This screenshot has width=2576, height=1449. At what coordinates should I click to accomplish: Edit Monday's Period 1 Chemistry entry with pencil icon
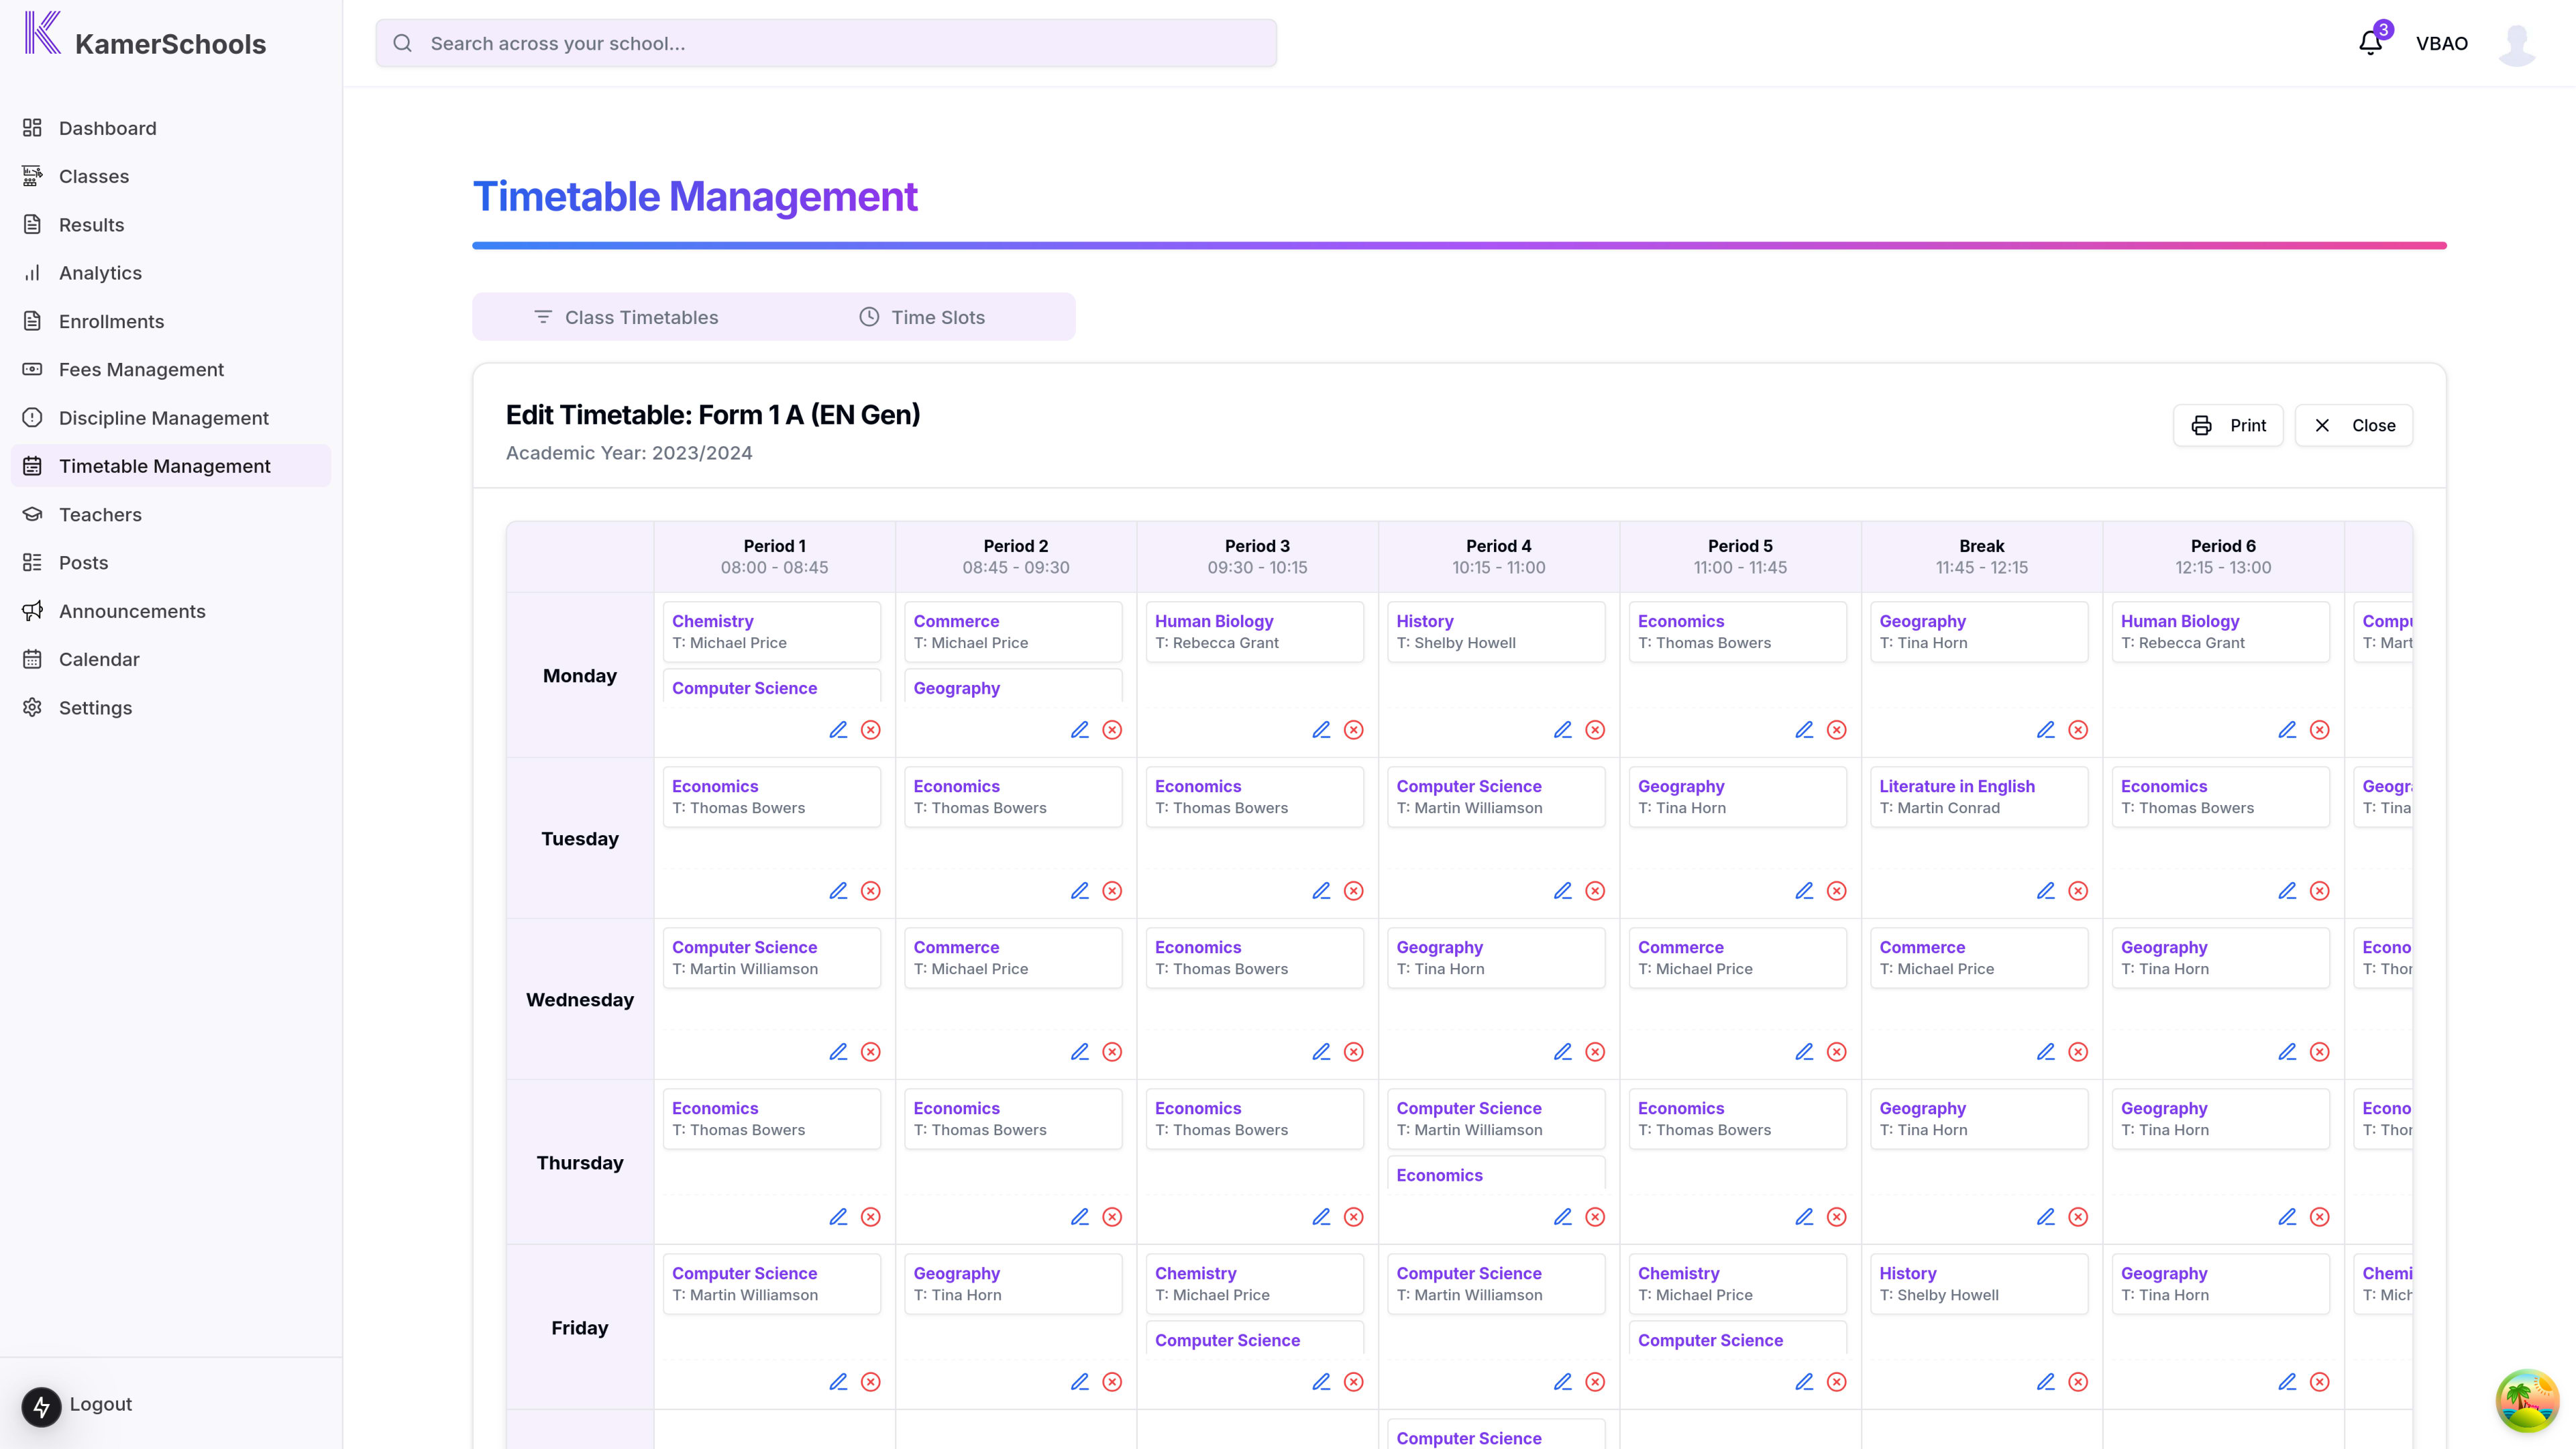(x=838, y=730)
